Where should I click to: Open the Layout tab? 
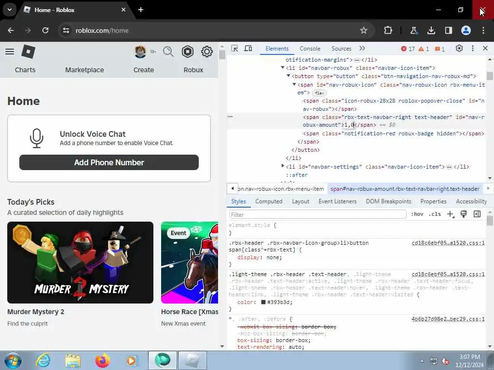tap(301, 201)
